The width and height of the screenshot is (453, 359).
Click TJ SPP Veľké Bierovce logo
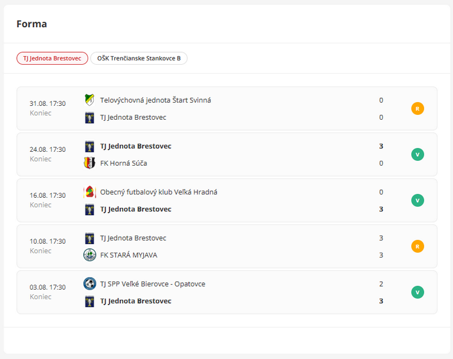coord(89,284)
